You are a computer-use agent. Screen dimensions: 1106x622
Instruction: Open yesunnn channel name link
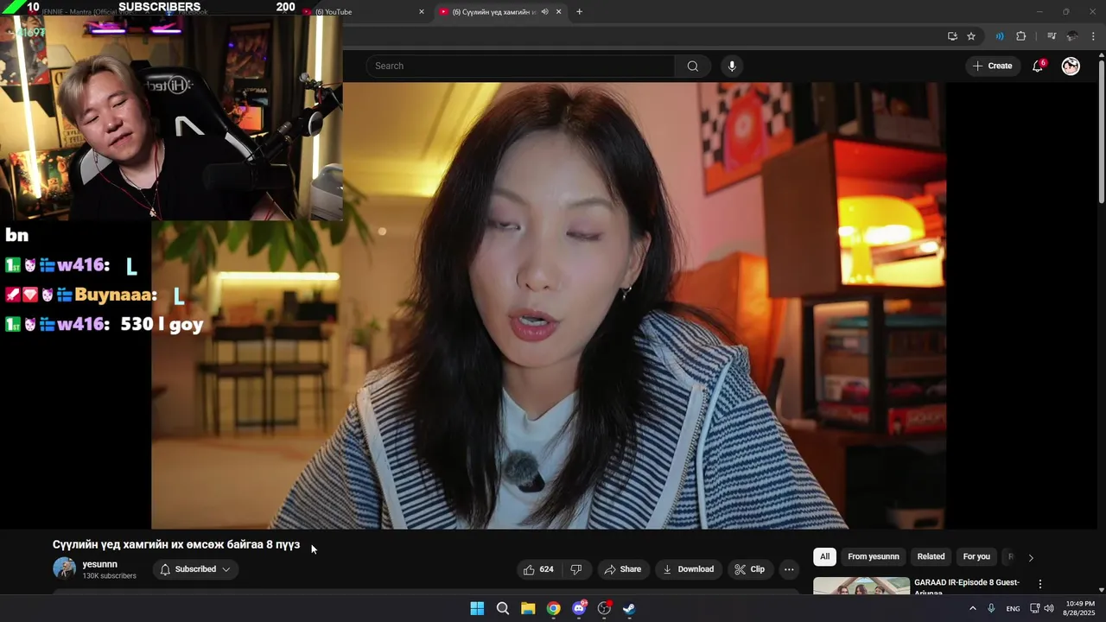coord(99,564)
